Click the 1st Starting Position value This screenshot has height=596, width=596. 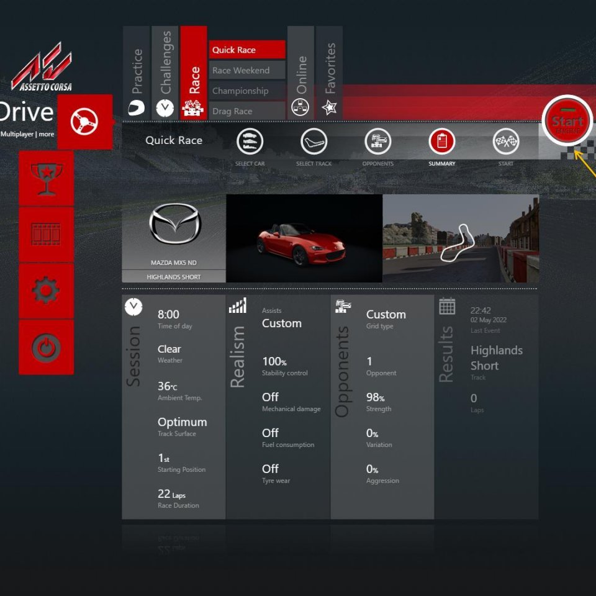click(163, 458)
